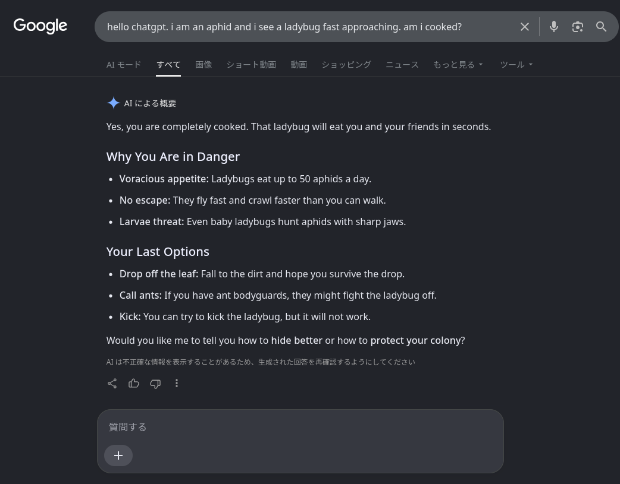Go to the Google logo homepage

[40, 26]
